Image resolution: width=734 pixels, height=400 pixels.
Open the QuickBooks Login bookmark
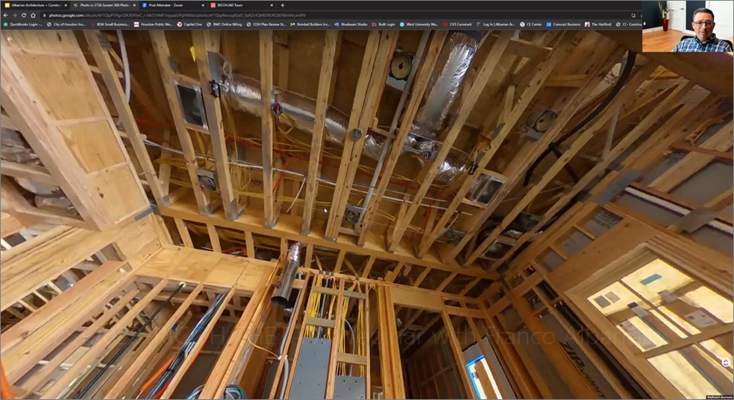pyautogui.click(x=22, y=25)
